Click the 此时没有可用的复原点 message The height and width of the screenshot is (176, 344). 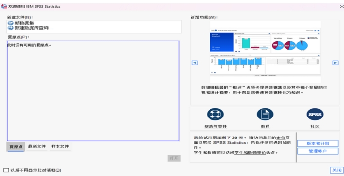click(29, 45)
